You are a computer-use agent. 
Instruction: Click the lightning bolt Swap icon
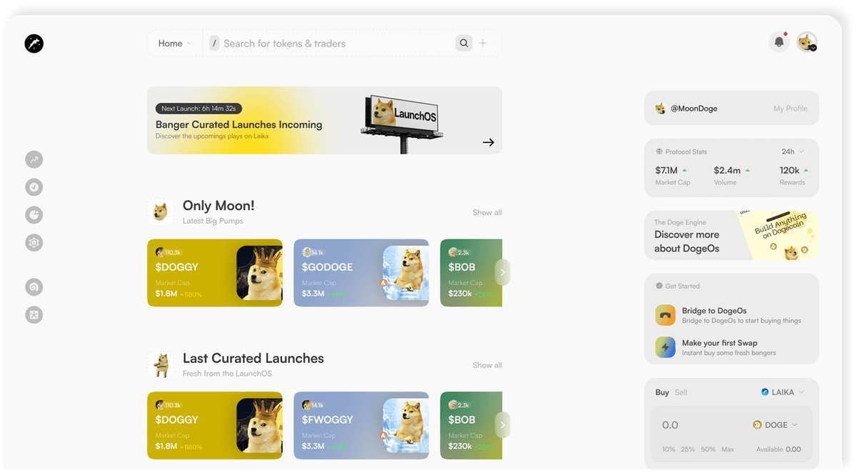tap(666, 347)
